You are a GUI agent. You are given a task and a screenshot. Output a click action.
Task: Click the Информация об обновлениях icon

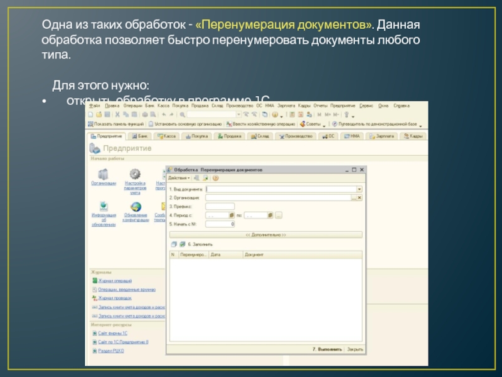tap(104, 207)
